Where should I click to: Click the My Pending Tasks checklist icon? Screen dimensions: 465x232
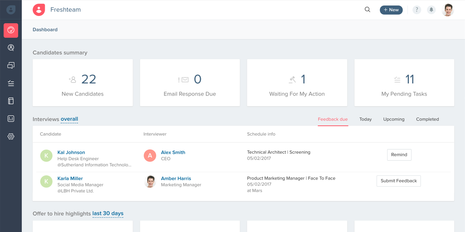pos(397,80)
